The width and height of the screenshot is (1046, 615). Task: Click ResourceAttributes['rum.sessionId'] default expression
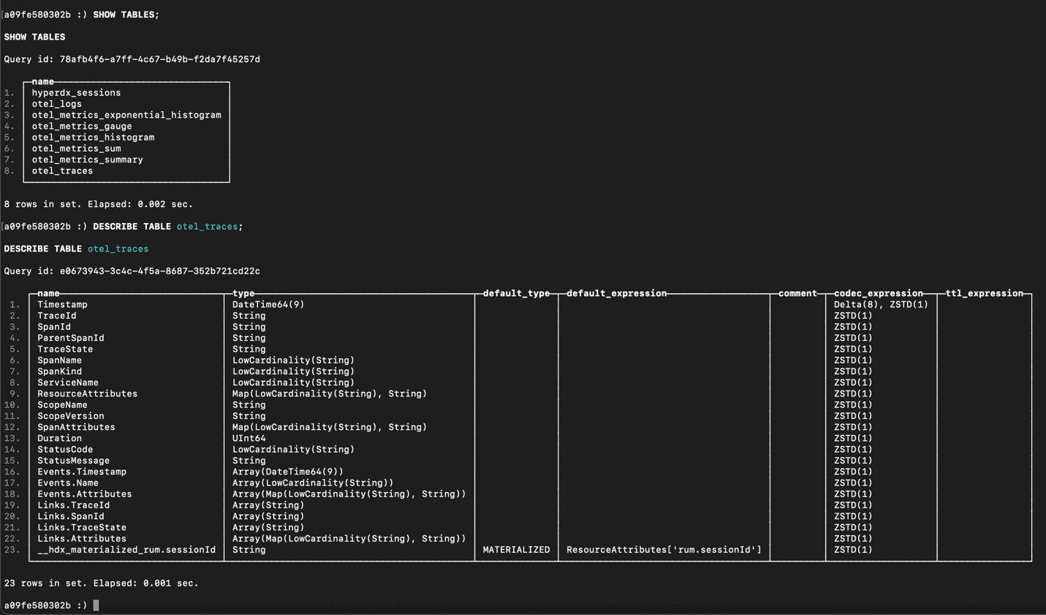click(664, 550)
